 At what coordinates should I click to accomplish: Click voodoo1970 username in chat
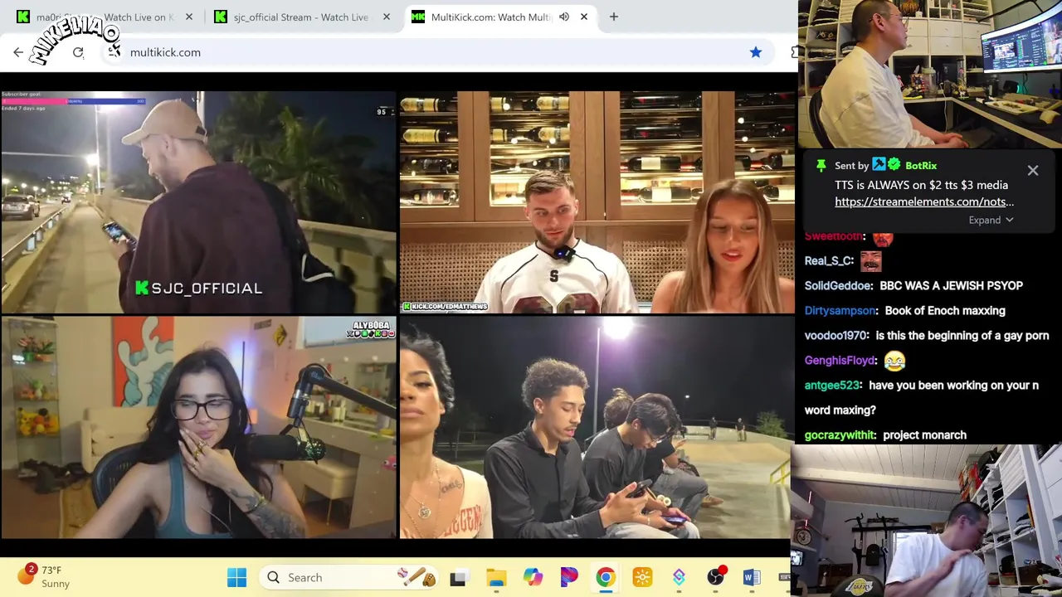[x=835, y=335]
